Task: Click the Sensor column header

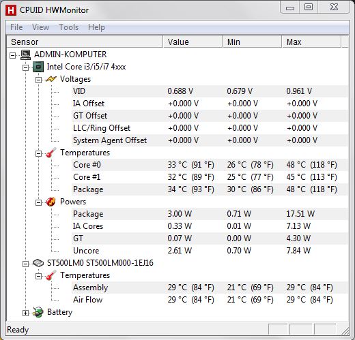Action: 85,42
